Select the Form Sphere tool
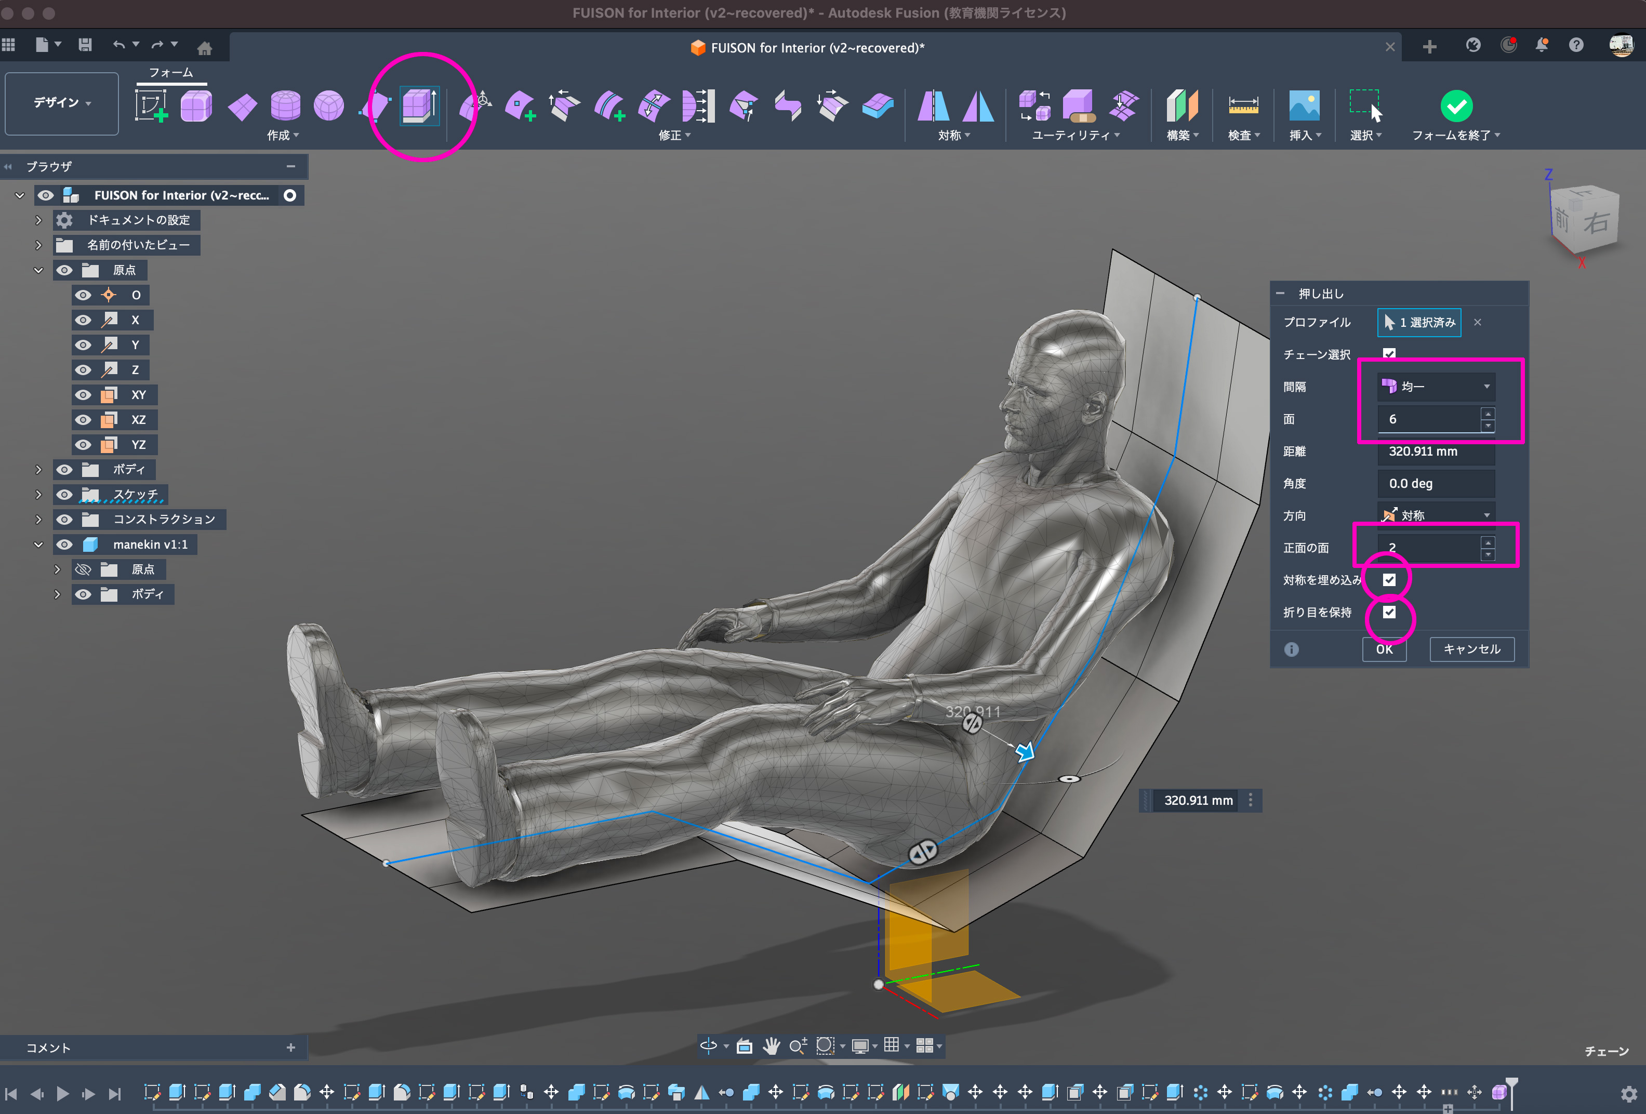Screen dimensions: 1646x1114 coord(329,106)
